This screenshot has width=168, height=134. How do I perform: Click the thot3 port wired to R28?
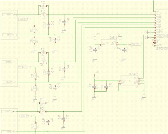[7, 112]
